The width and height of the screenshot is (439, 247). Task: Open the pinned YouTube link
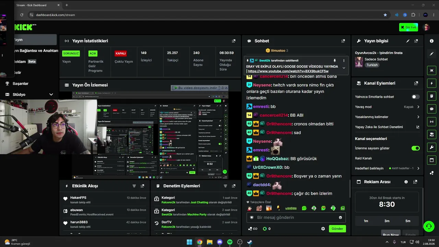point(288,71)
